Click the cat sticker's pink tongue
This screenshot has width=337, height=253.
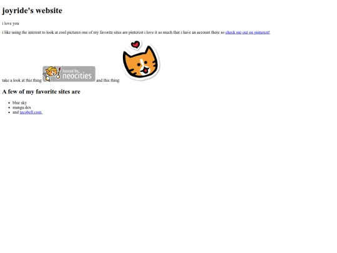click(x=145, y=71)
